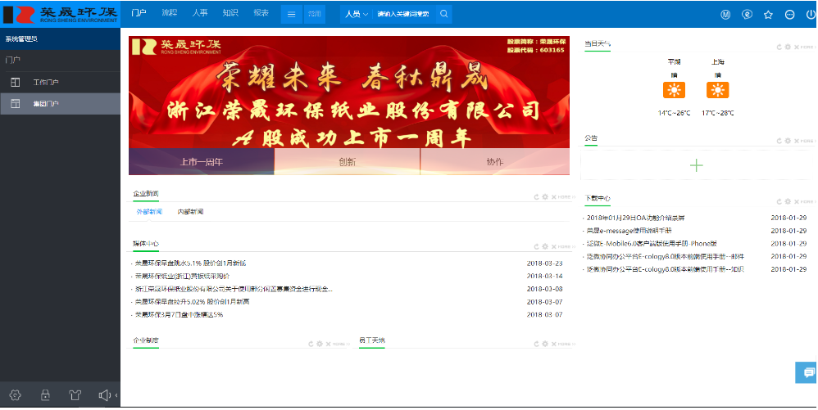
Task: Click the 上海 sunny weather icon
Action: point(717,90)
